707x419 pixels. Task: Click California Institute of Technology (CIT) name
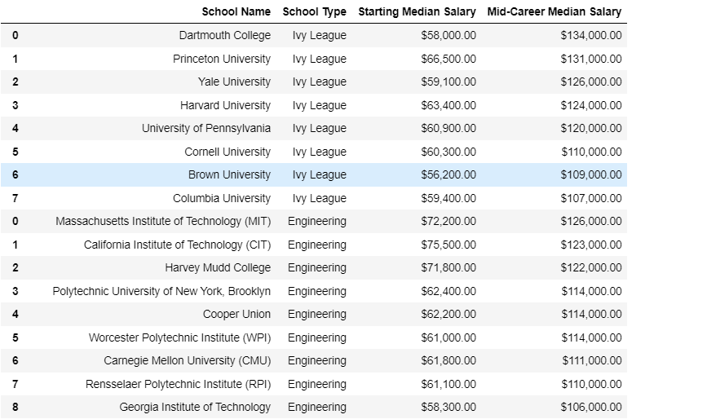point(177,245)
